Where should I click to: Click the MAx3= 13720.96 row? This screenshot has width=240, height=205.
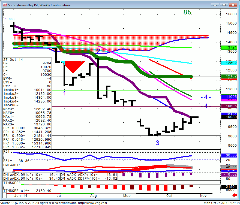[27, 124]
